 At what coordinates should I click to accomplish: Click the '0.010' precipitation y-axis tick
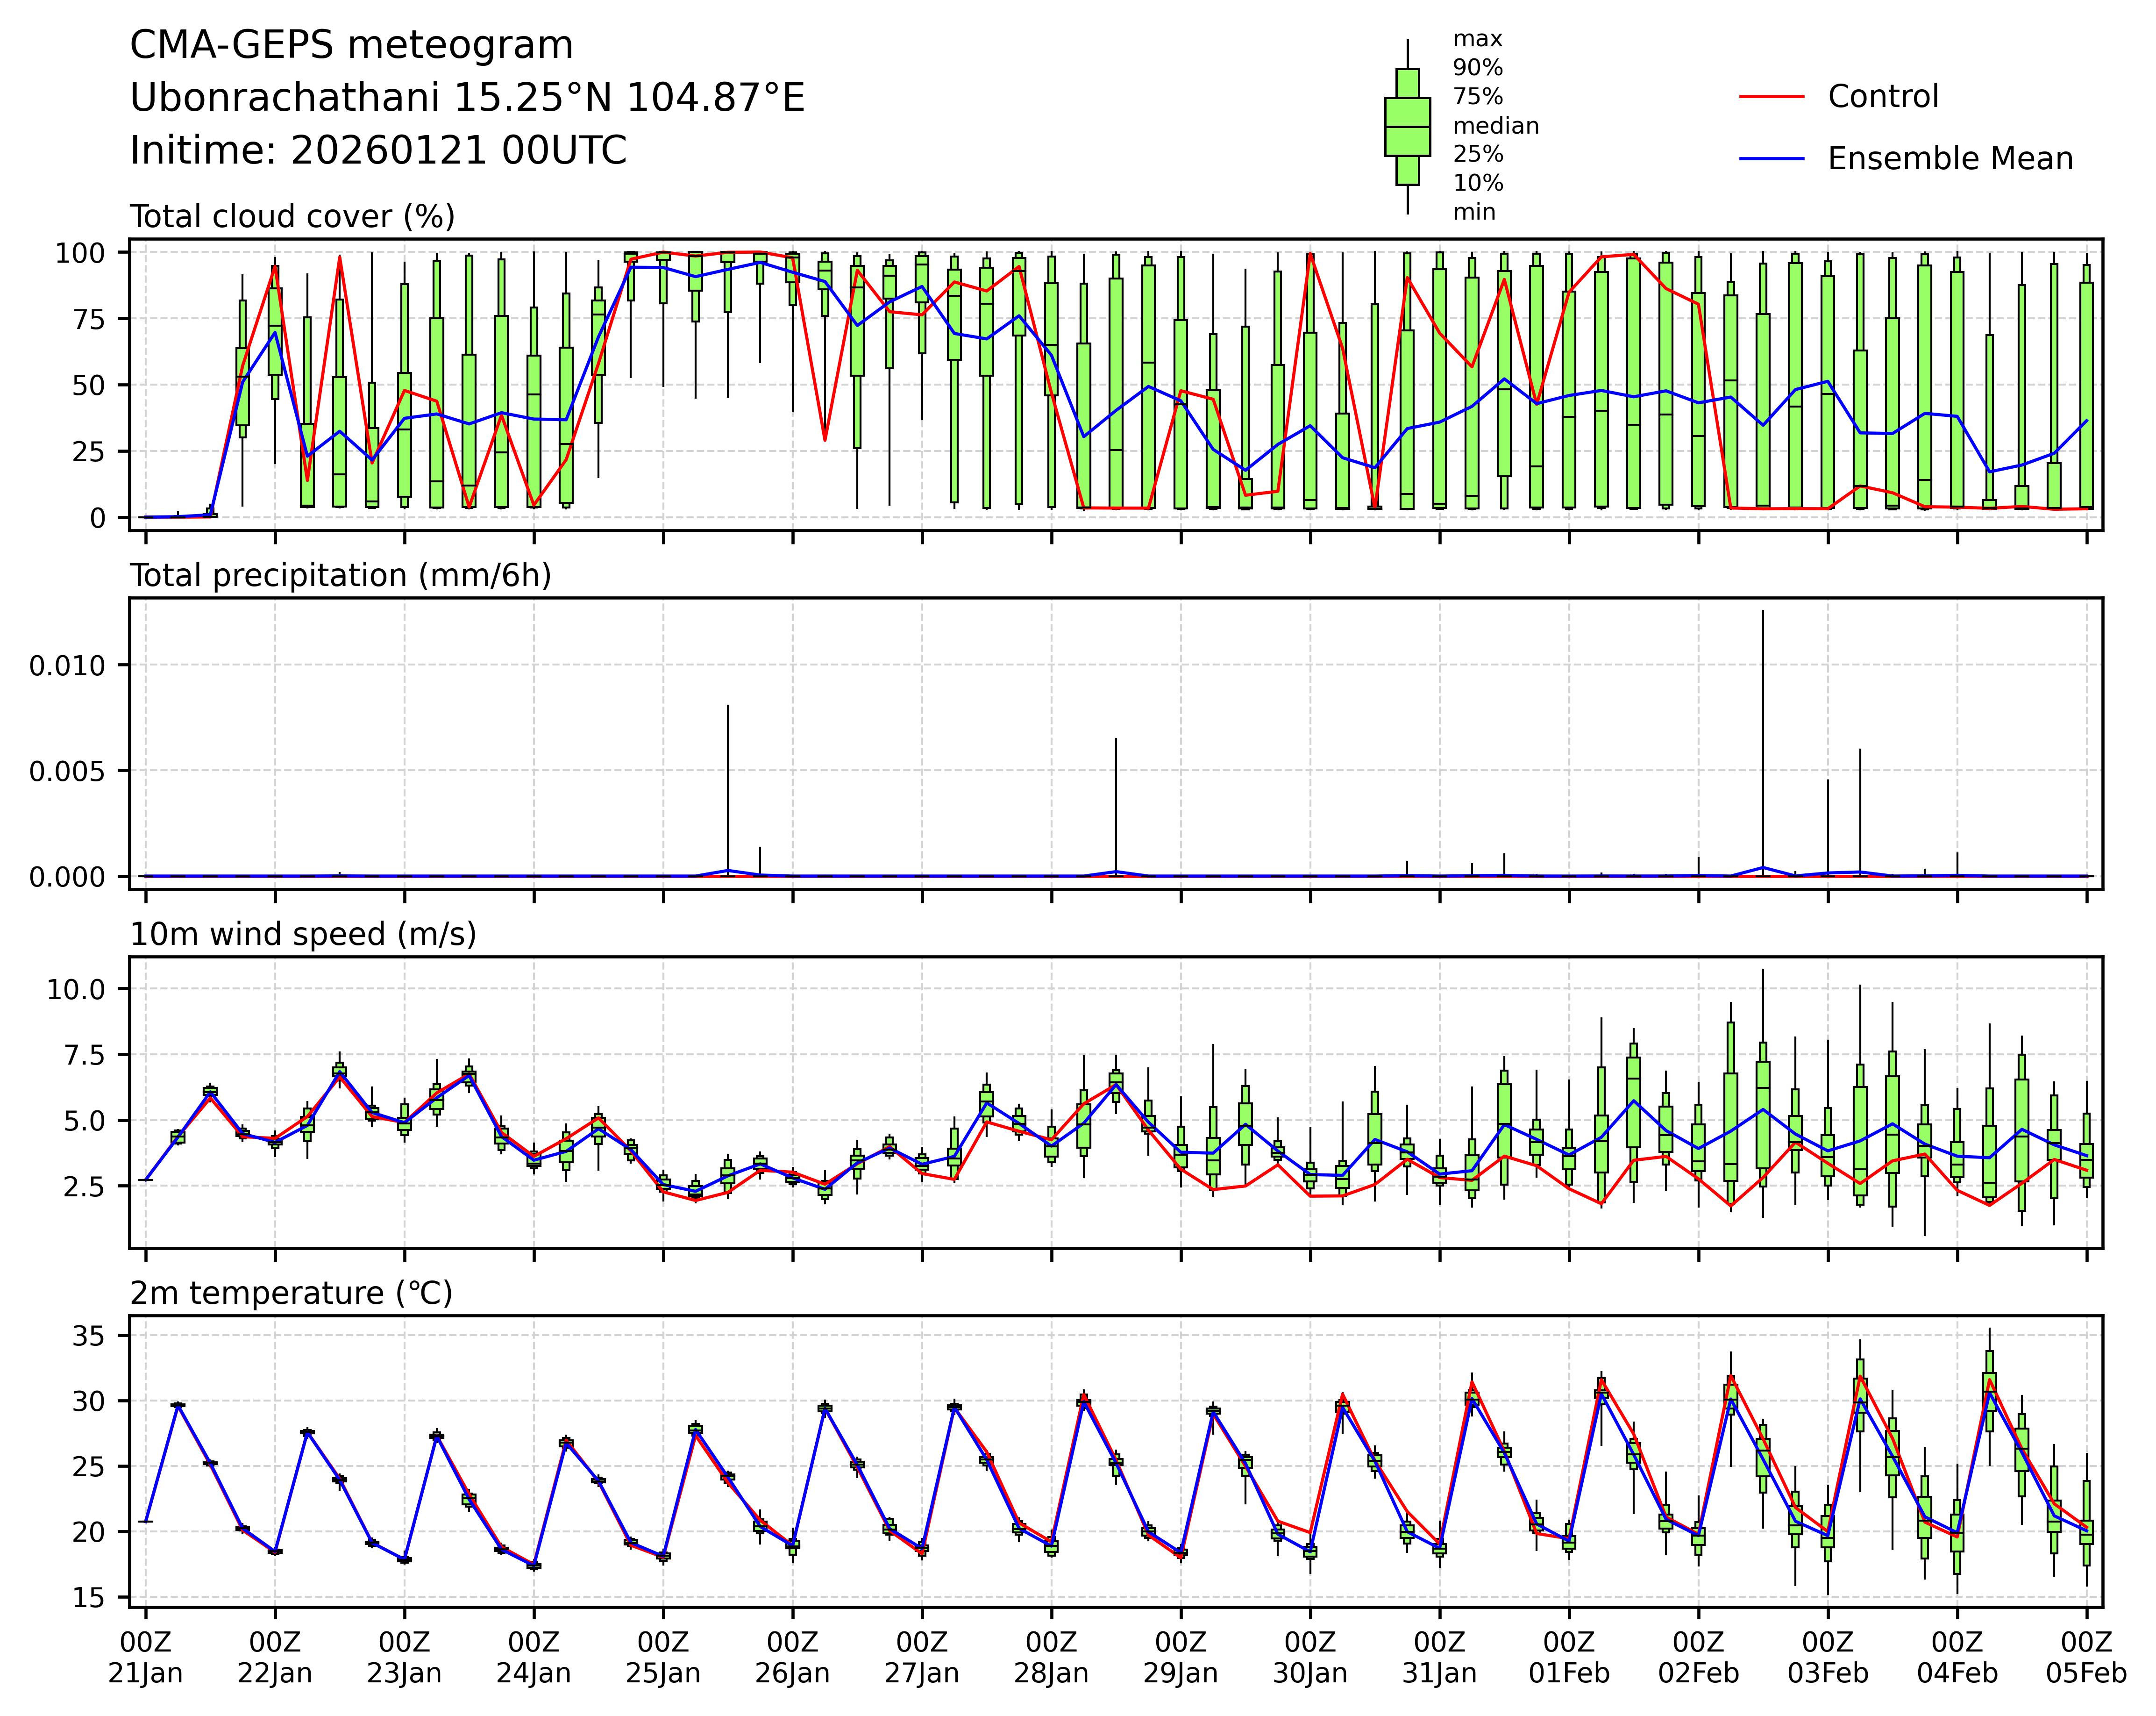coord(66,665)
